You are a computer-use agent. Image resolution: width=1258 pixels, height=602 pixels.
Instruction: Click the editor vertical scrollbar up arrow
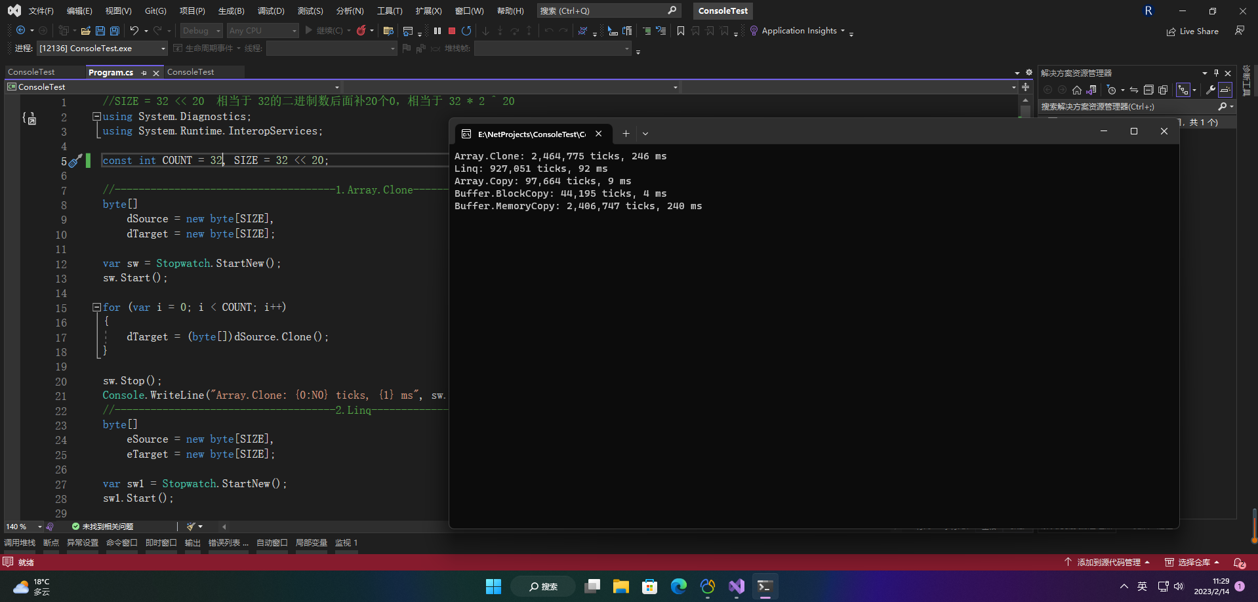click(x=1025, y=101)
